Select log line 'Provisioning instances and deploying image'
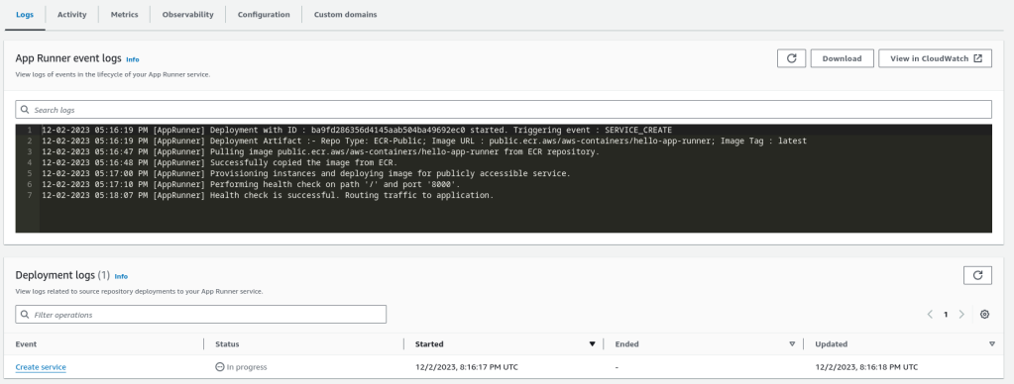 tap(306, 173)
